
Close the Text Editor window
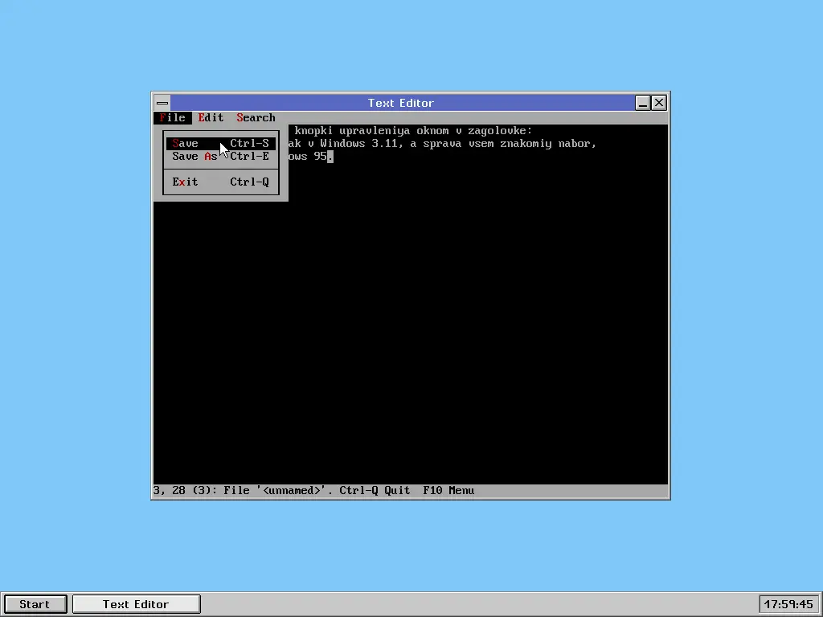click(x=659, y=103)
